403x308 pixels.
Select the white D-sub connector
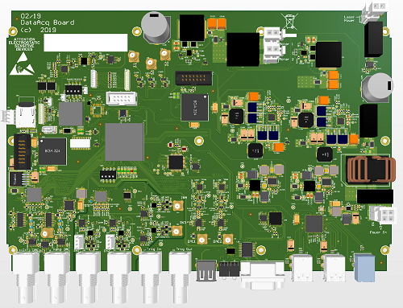click(263, 275)
